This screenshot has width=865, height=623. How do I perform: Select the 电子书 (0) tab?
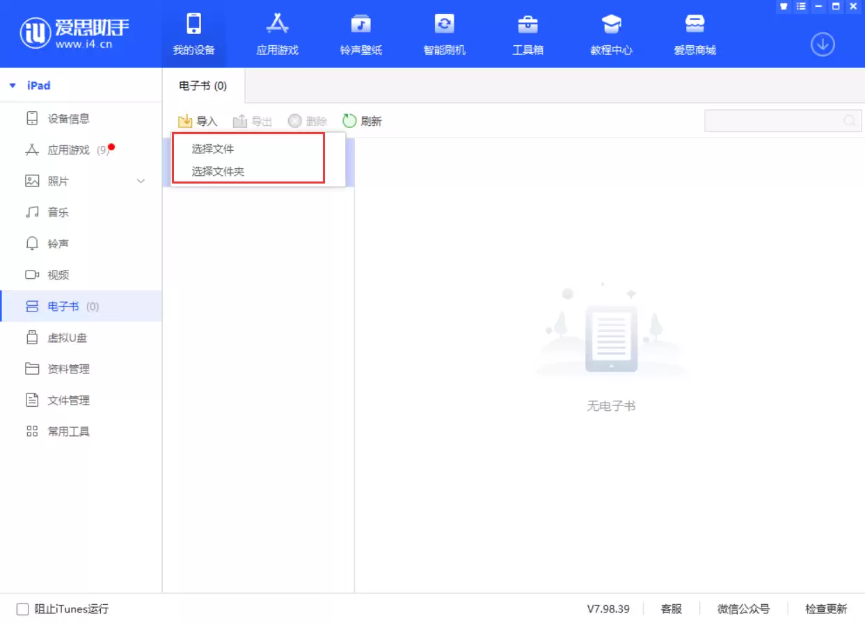(203, 86)
